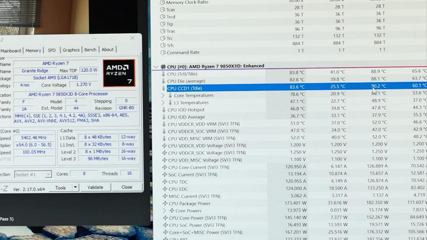Click the clock icon beside Tcas

tap(162, 9)
